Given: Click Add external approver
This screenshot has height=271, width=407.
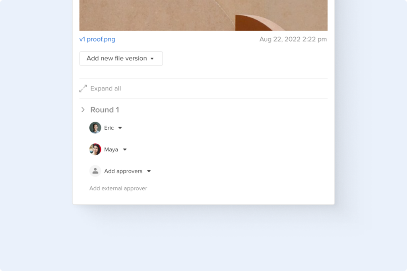Looking at the screenshot, I should point(118,188).
